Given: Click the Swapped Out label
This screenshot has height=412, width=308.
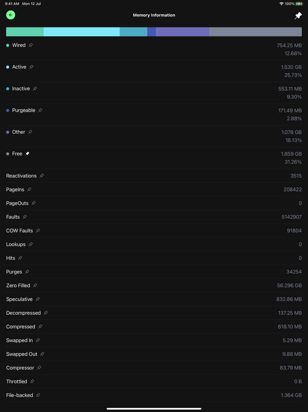Looking at the screenshot, I should pos(22,354).
